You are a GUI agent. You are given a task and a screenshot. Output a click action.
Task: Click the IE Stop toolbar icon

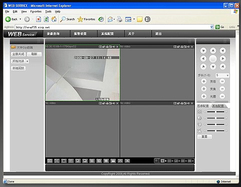[x=39, y=19]
